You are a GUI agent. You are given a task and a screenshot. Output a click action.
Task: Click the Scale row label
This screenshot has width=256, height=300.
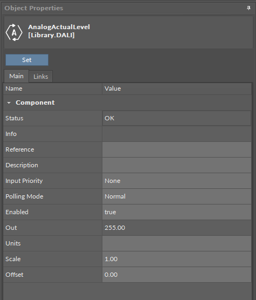13,259
